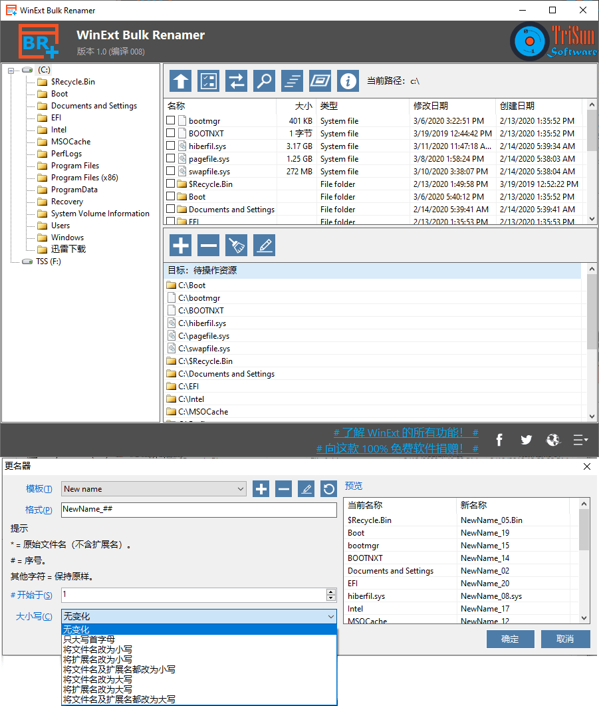Reset template with circular arrow icon
Viewport: 599px width, 706px height.
(328, 489)
